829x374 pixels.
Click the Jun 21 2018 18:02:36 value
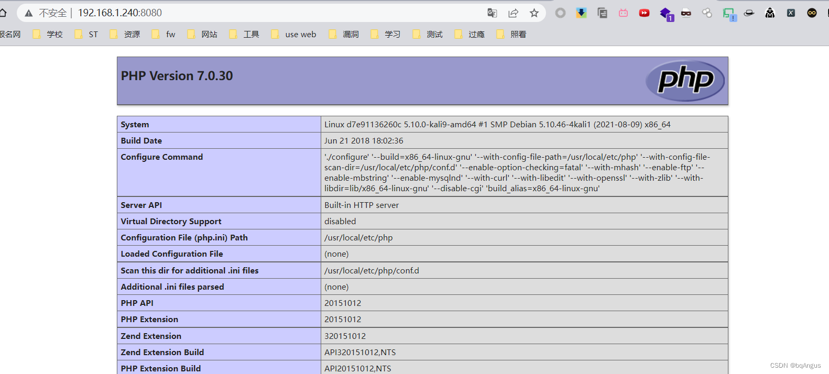pos(364,141)
